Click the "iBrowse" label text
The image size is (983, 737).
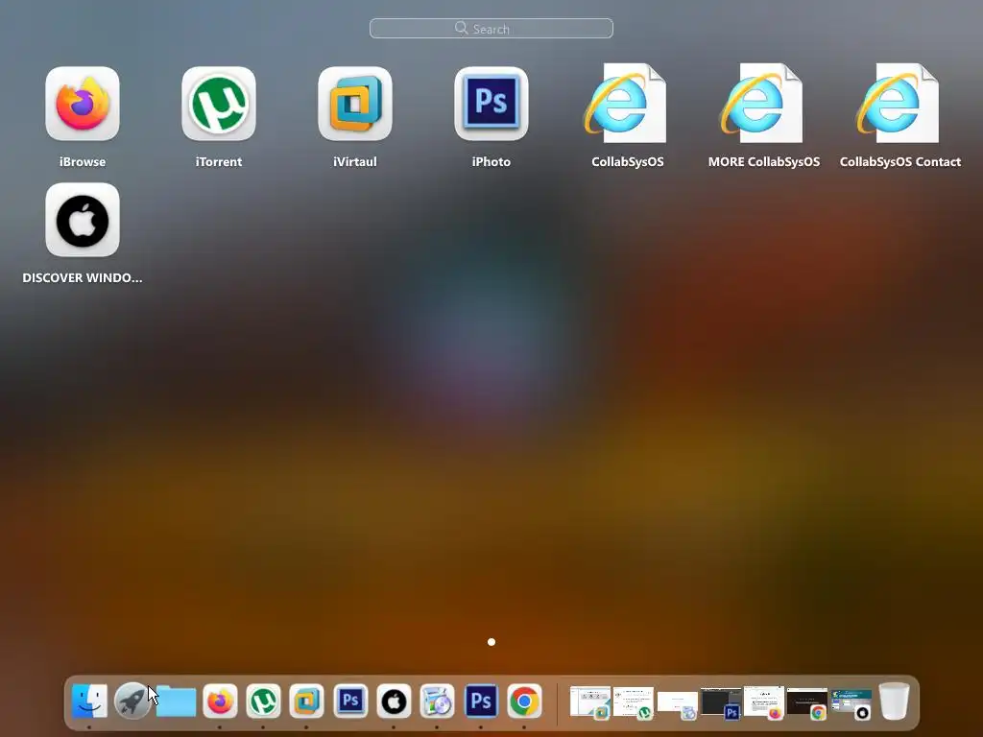[x=83, y=161]
